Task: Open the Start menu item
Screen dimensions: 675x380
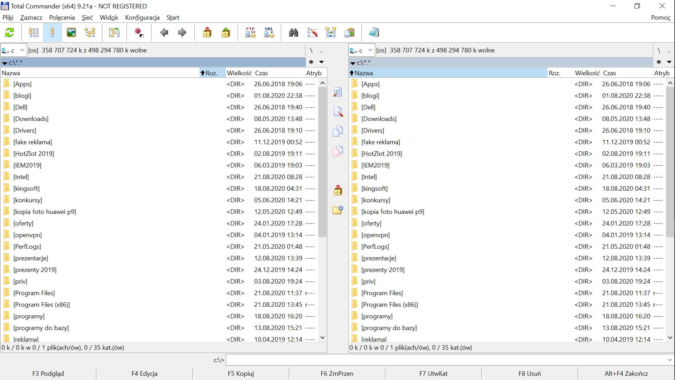Action: pos(173,18)
